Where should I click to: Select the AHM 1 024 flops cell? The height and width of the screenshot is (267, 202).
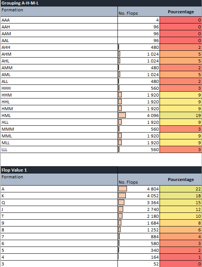(139, 54)
